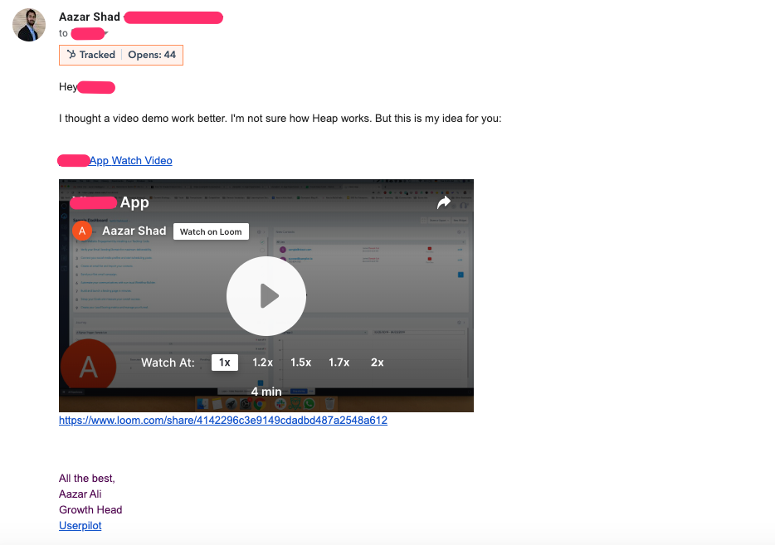Click the All the best, closing line

[87, 478]
